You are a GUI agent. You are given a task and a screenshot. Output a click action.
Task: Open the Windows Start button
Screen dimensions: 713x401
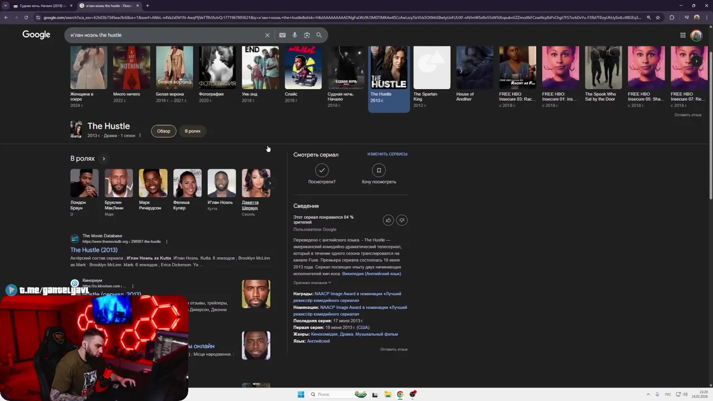point(301,394)
